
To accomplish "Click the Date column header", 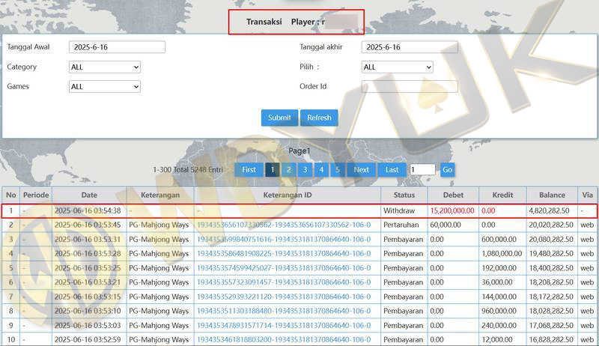I will pos(89,195).
